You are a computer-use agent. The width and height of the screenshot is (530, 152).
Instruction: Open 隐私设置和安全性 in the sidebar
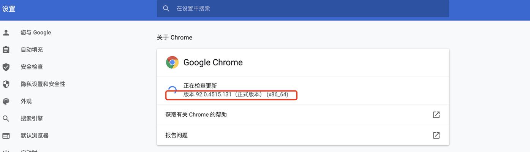click(x=43, y=84)
